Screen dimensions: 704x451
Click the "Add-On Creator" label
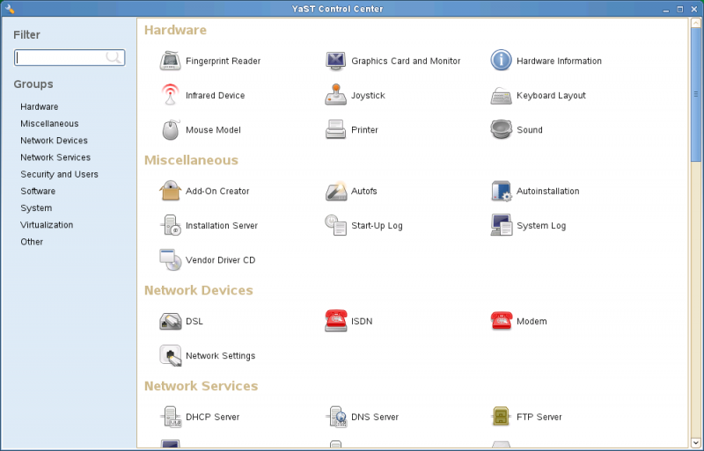tap(217, 191)
